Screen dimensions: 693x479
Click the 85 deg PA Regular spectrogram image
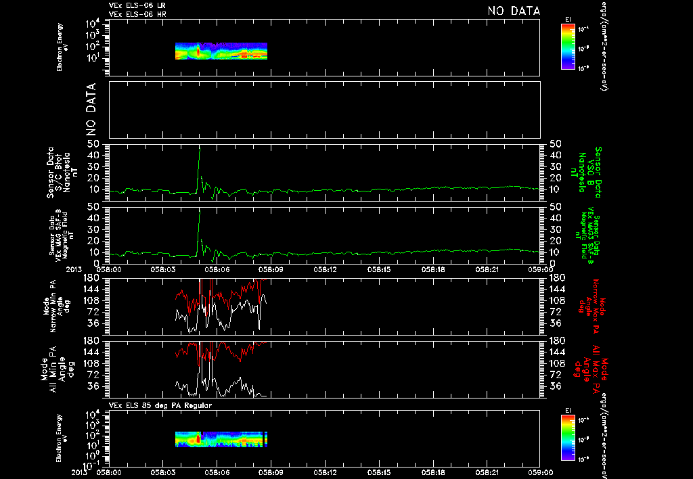pyautogui.click(x=221, y=439)
